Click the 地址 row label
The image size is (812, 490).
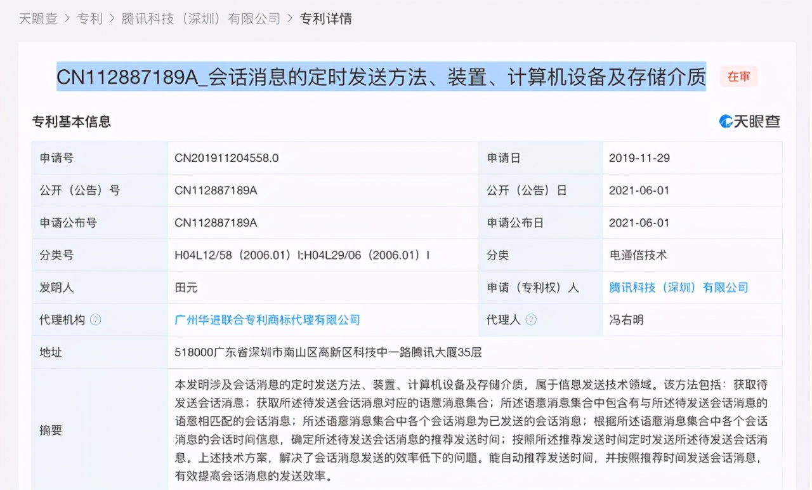[x=51, y=352]
